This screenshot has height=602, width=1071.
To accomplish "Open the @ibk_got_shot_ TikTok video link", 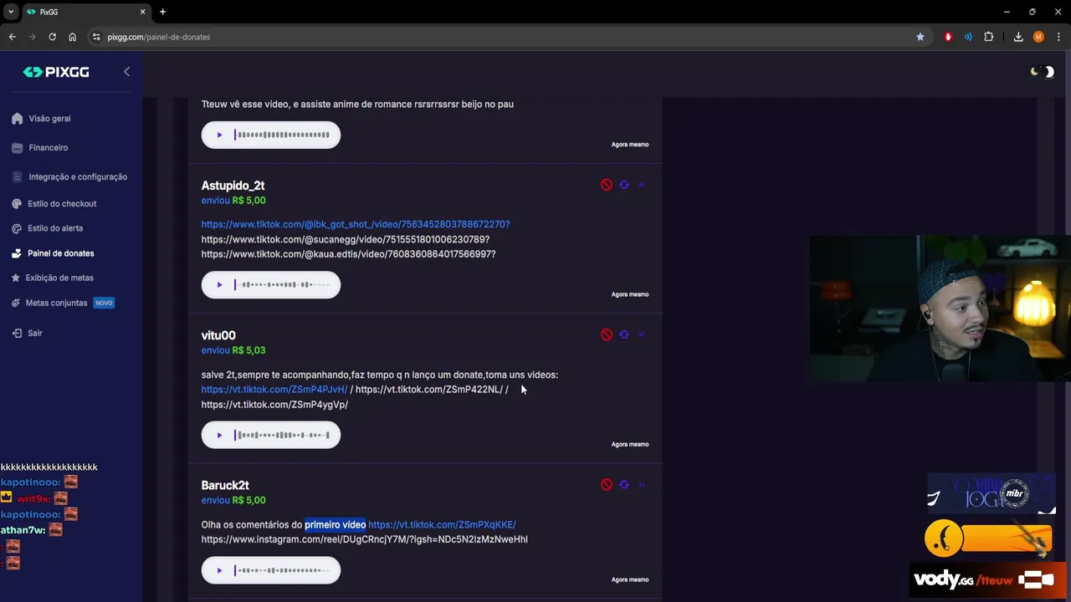I will [x=356, y=224].
